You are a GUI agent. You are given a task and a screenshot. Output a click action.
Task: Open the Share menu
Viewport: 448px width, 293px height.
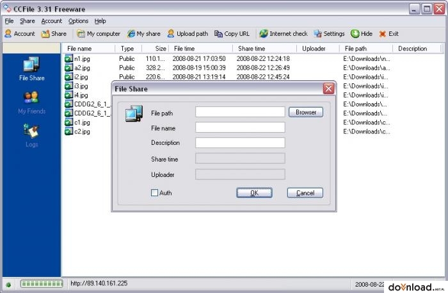(x=28, y=21)
